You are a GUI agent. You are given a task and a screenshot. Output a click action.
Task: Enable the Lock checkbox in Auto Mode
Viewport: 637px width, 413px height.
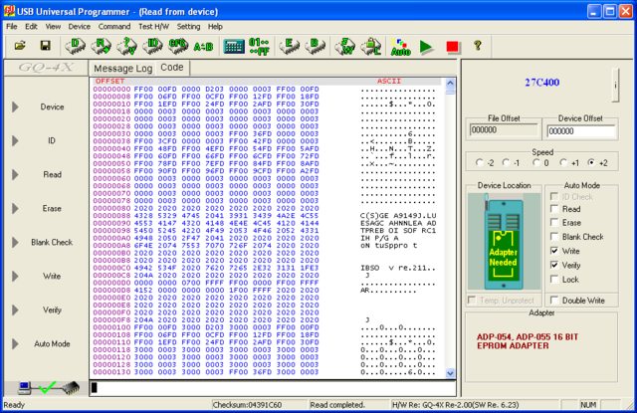(x=554, y=279)
